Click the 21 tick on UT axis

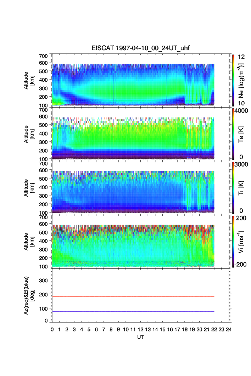click(x=207, y=329)
